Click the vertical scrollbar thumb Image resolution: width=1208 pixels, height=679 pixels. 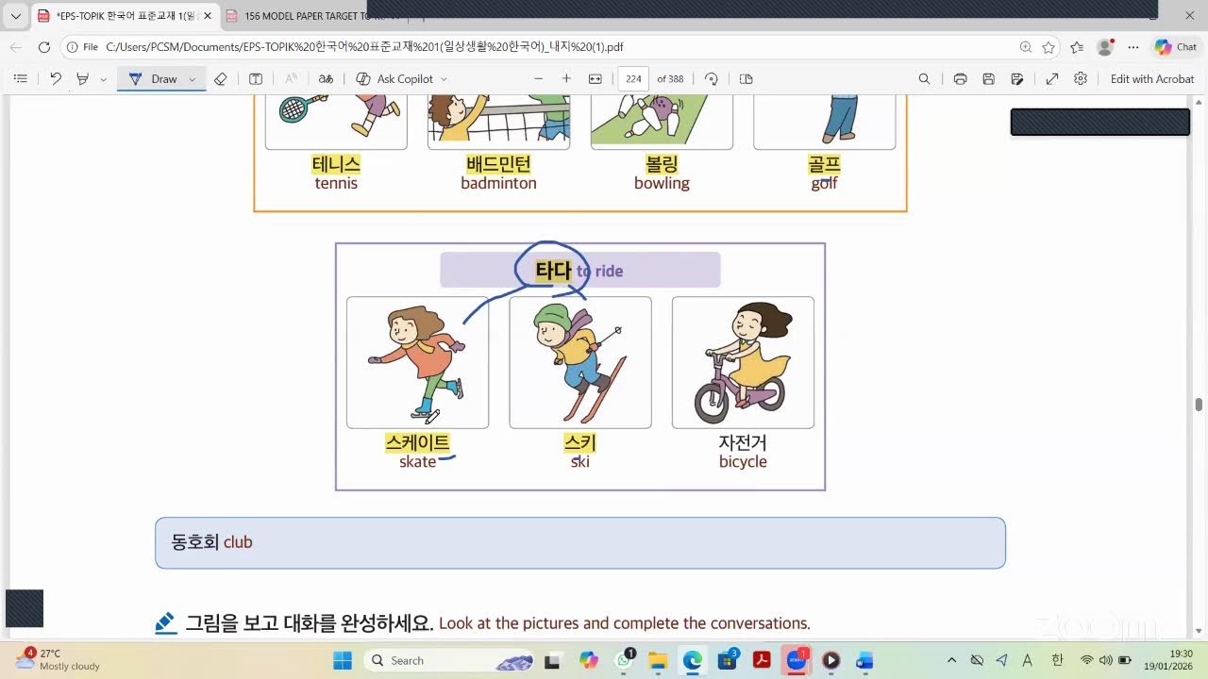pos(1199,405)
